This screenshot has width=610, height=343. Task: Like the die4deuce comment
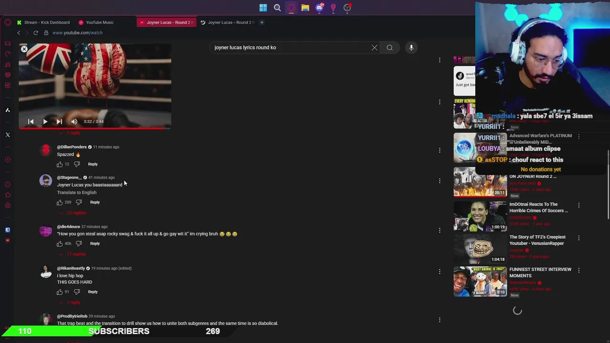click(60, 244)
